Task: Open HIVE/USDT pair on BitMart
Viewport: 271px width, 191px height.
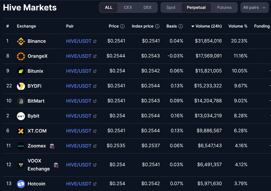Action: click(x=79, y=101)
